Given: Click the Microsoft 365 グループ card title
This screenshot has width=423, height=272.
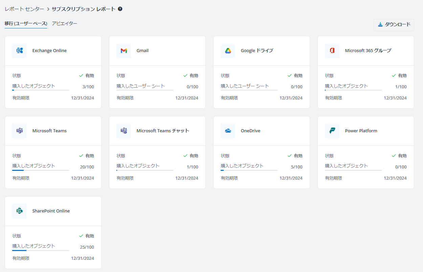Looking at the screenshot, I should coord(368,51).
